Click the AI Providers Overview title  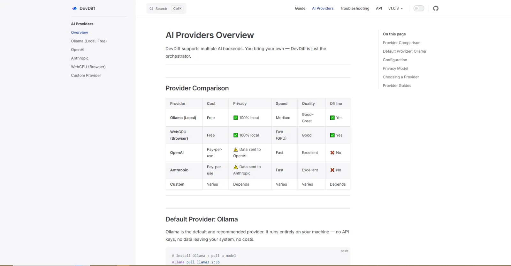pos(210,35)
